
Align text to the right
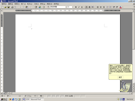point(104,7)
